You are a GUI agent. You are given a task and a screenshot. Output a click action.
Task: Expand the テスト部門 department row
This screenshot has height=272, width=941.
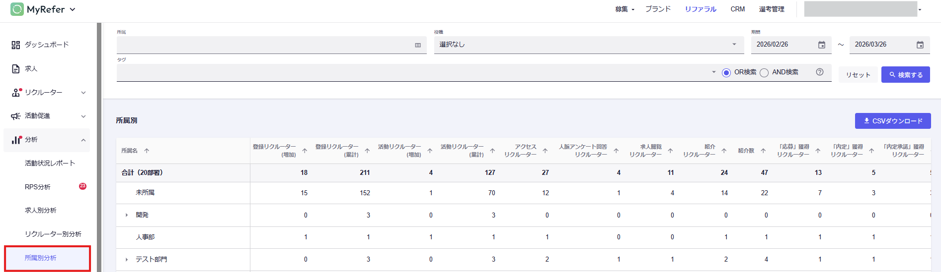click(x=127, y=260)
